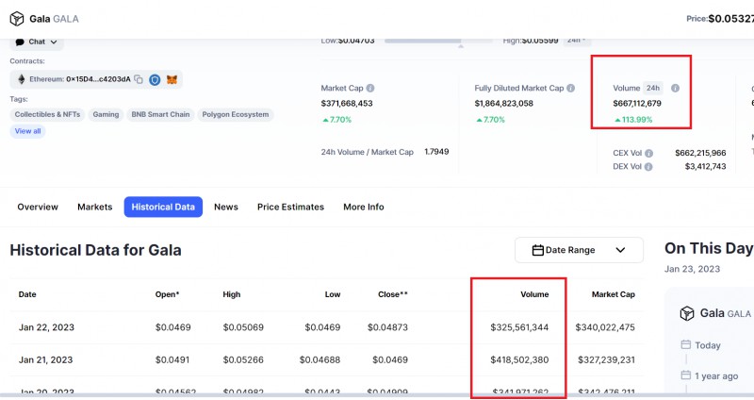This screenshot has width=754, height=400.
Task: Click the Gala cube icon in On This Day
Action: pyautogui.click(x=687, y=313)
